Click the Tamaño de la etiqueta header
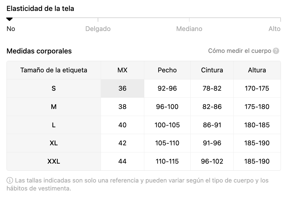This screenshot has width=288, height=202. (x=54, y=70)
